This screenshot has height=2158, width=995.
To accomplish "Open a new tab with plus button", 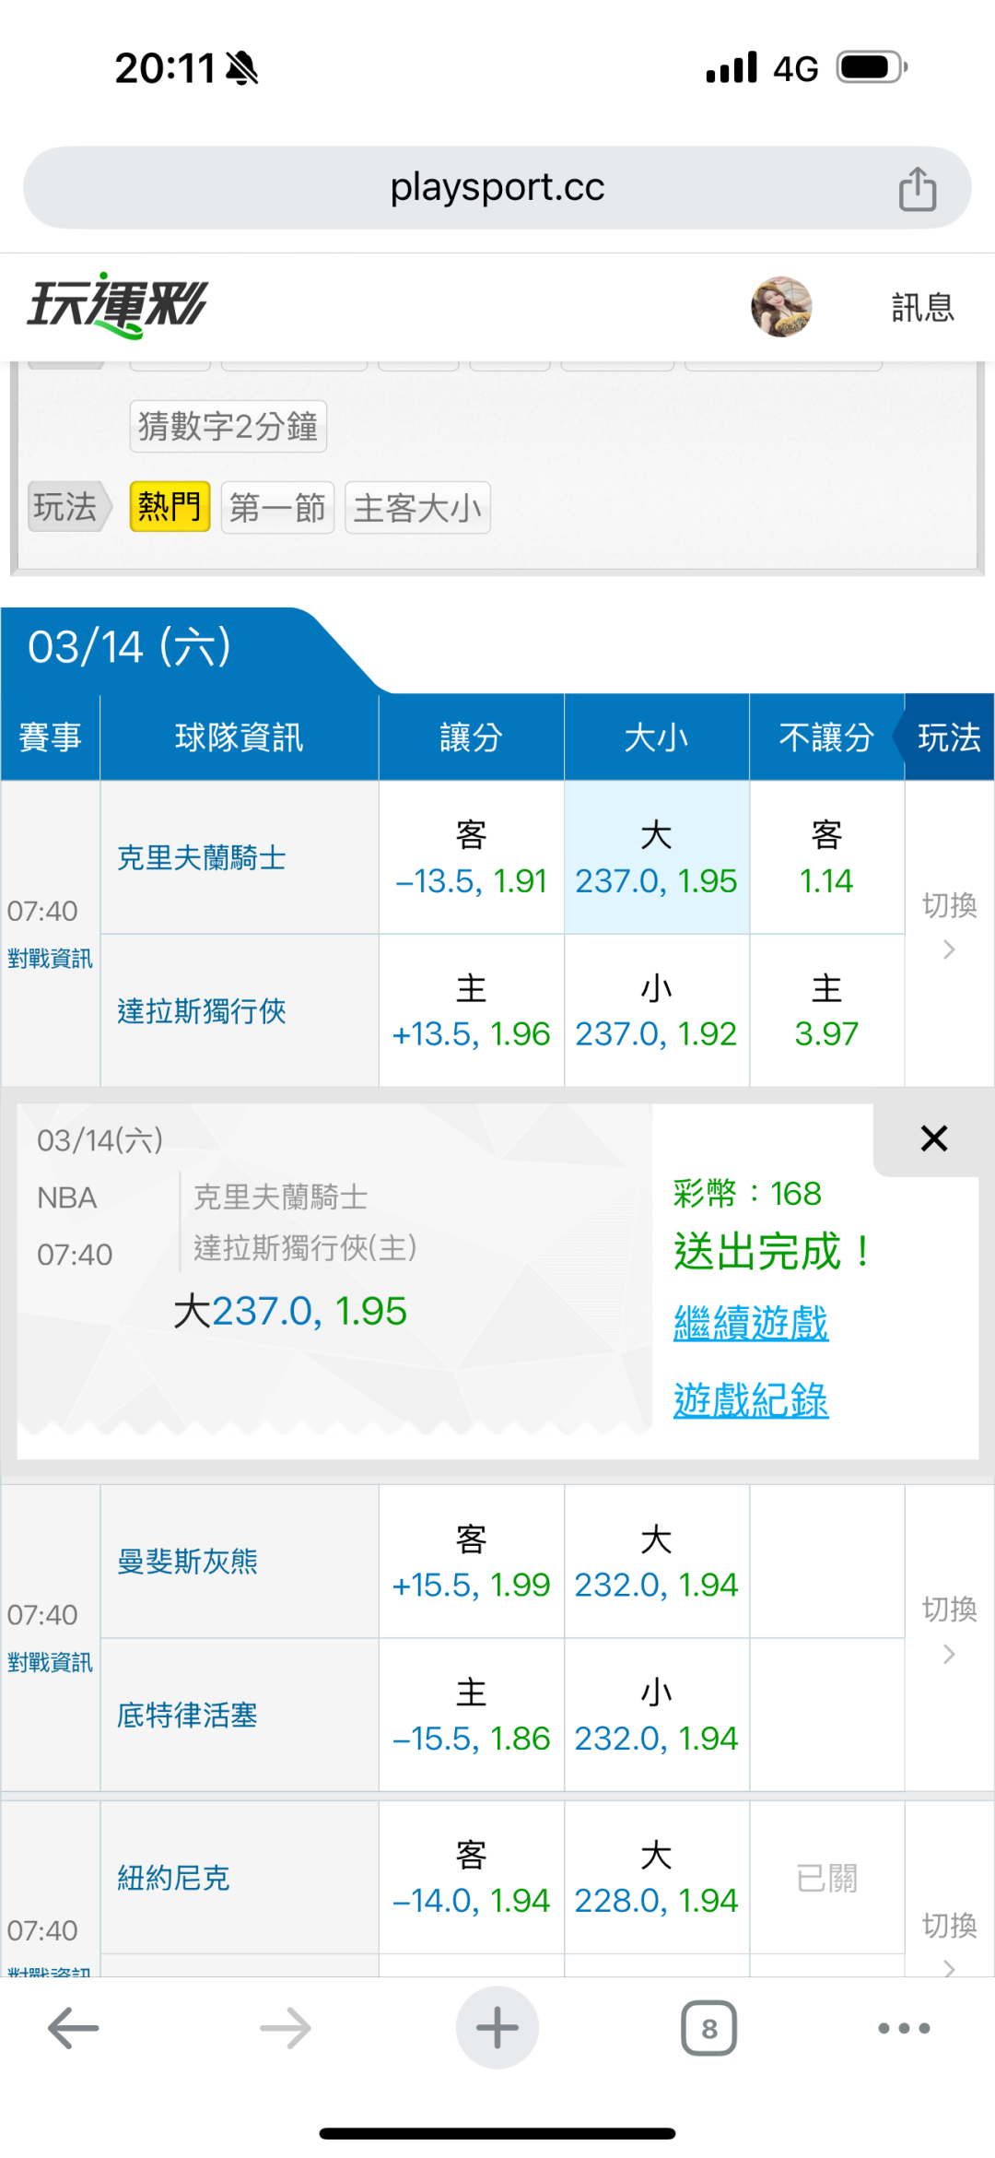I will (x=497, y=2028).
